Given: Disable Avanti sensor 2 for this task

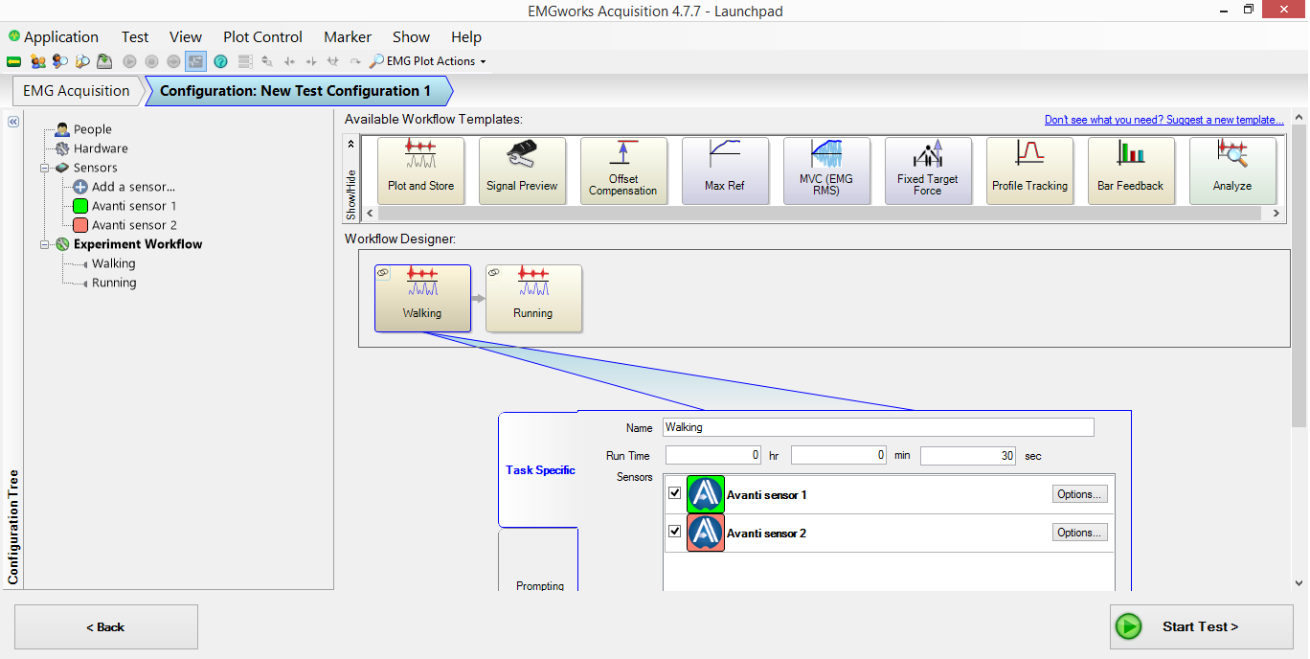Looking at the screenshot, I should click(x=674, y=530).
